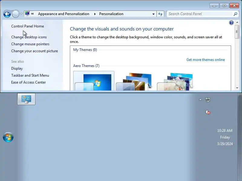The width and height of the screenshot is (242, 181).
Task: Click the vertical scrollbar thumb
Action: [x=237, y=32]
